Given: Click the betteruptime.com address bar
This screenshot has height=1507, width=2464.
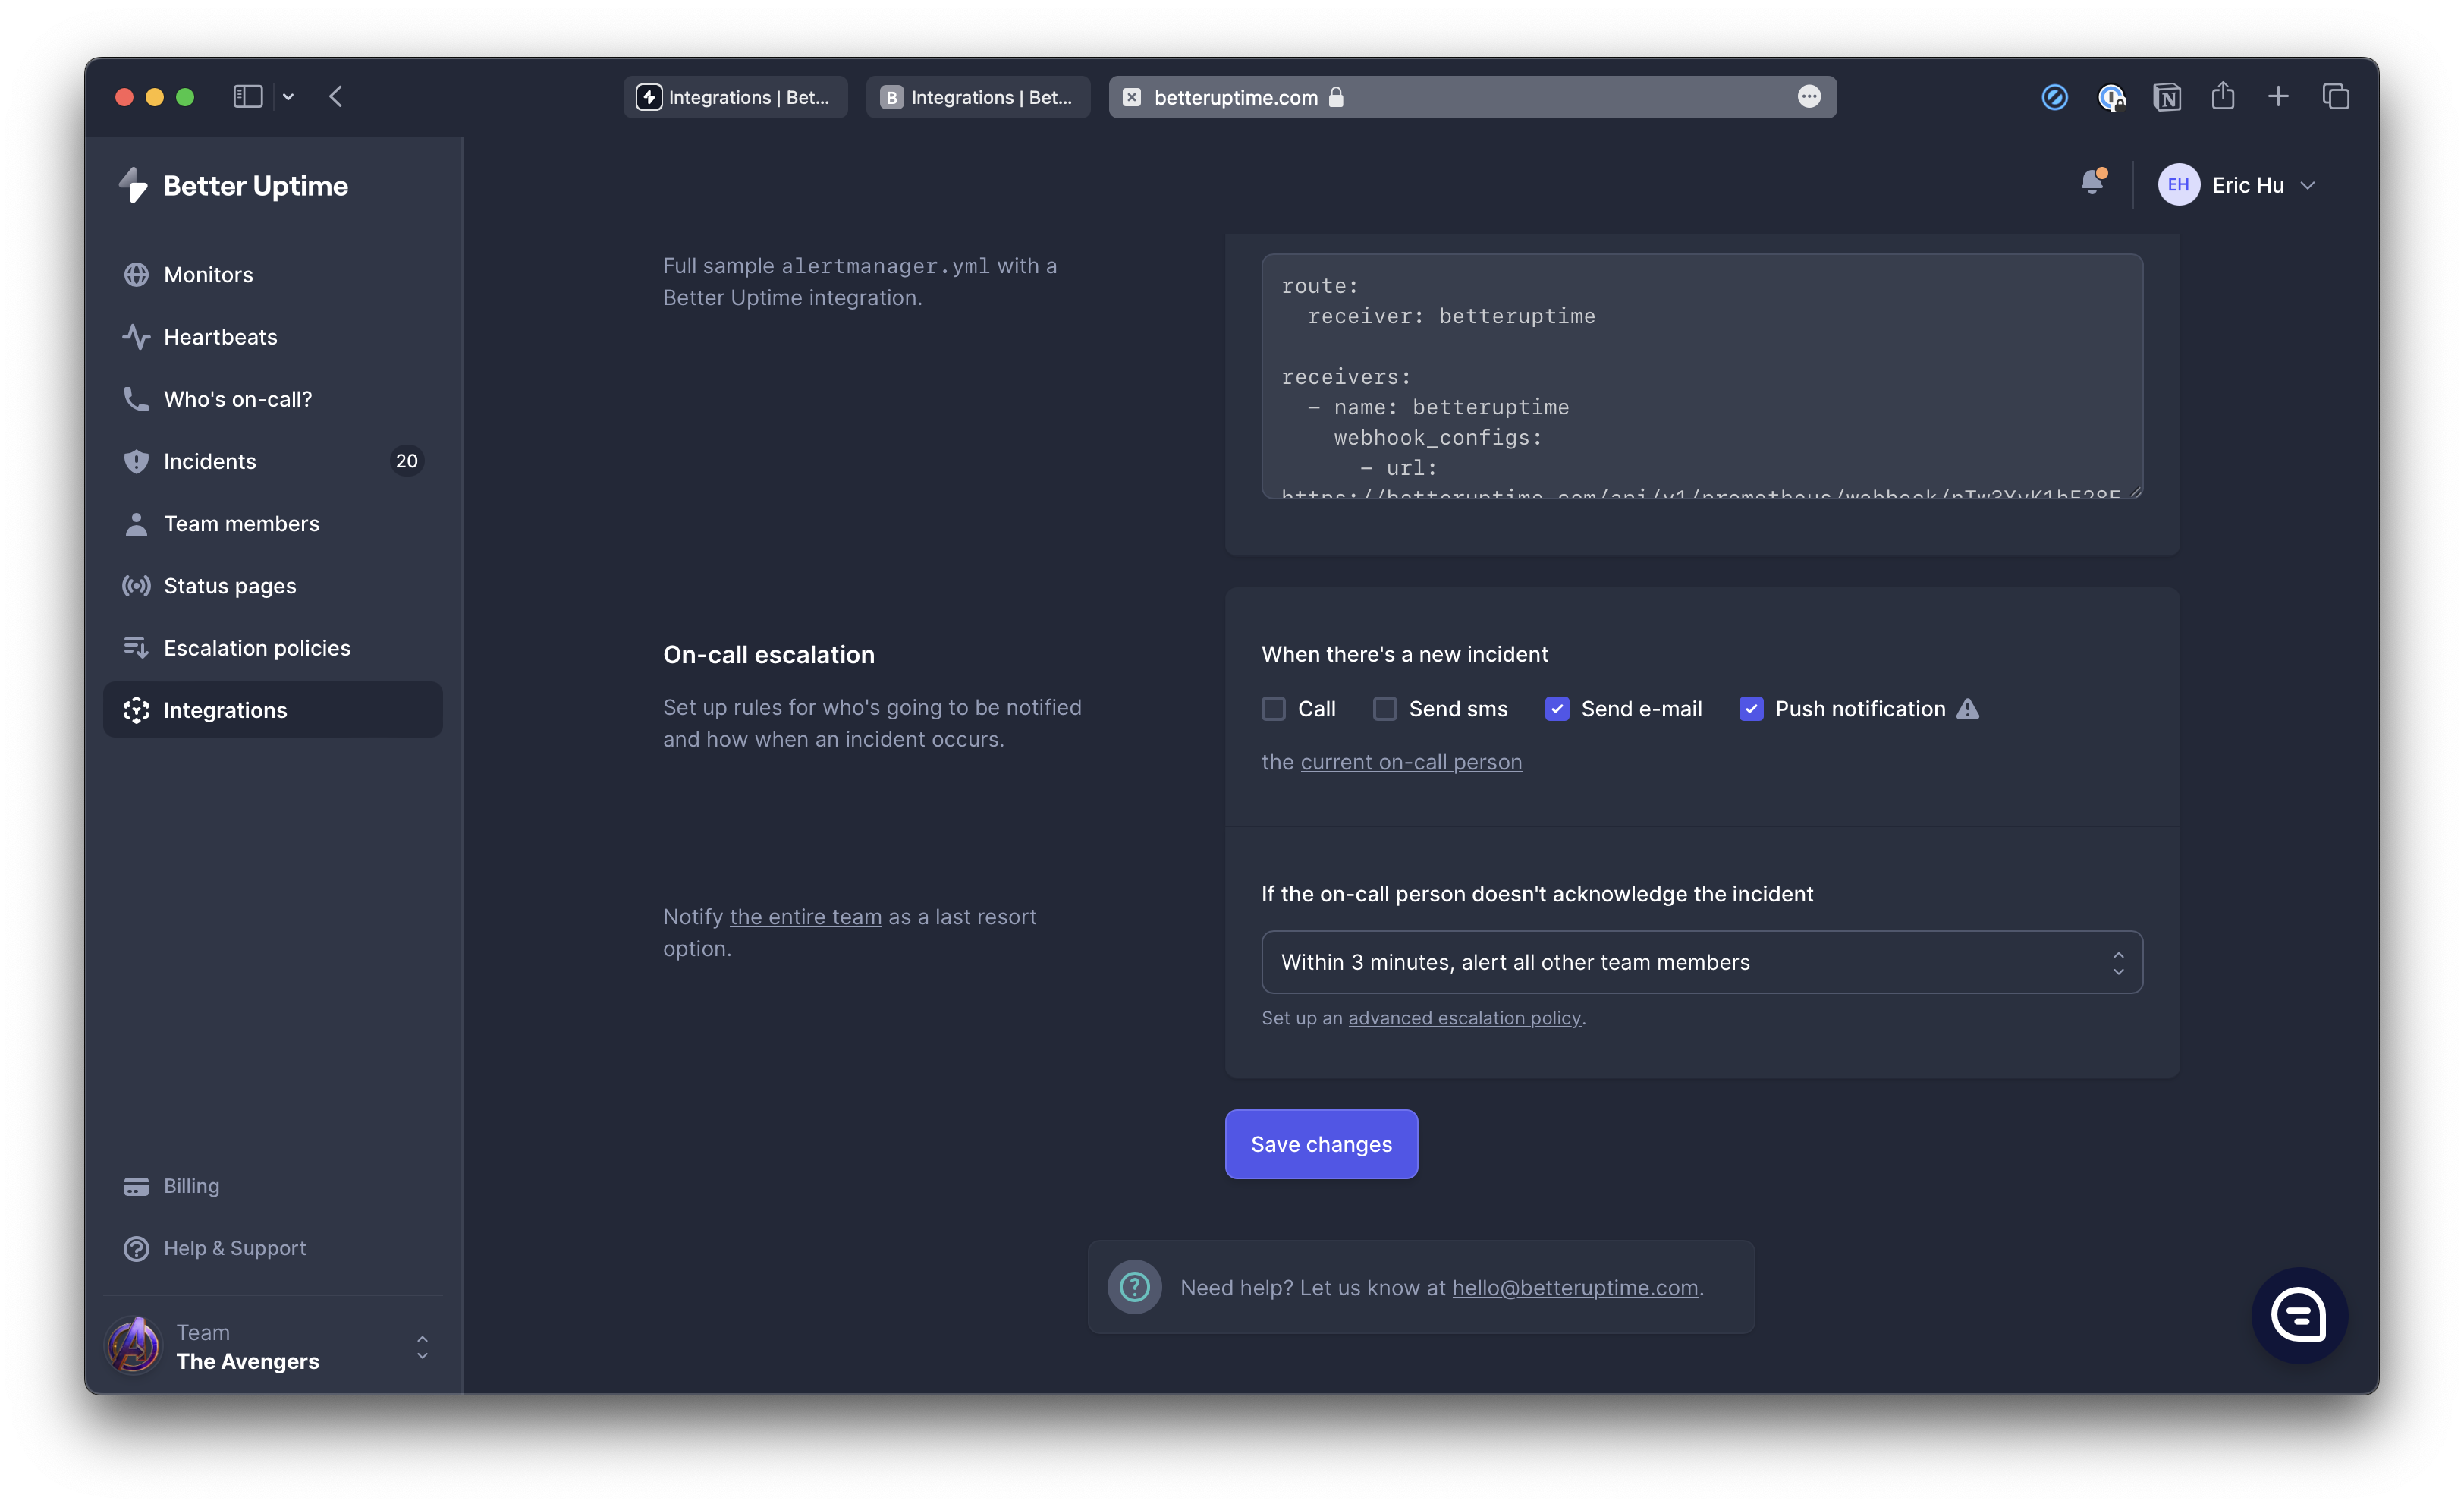Looking at the screenshot, I should click(1472, 97).
